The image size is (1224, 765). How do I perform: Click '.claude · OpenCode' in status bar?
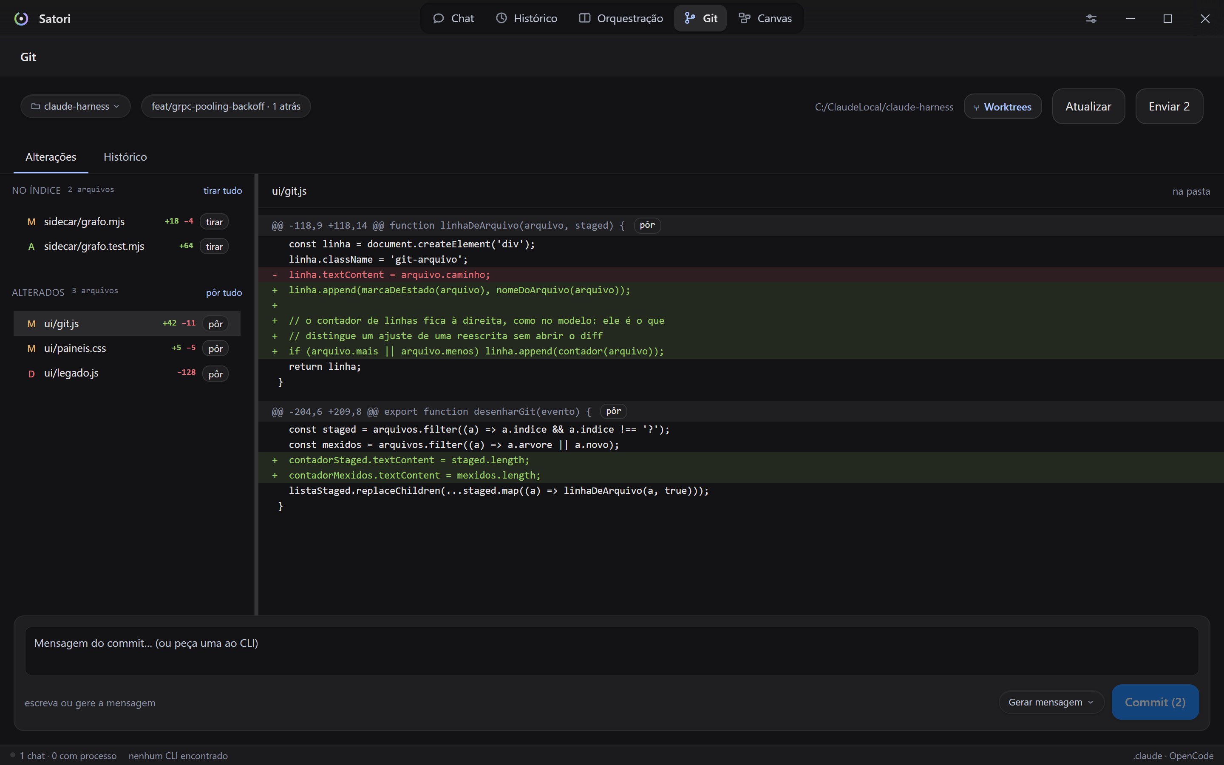coord(1173,755)
